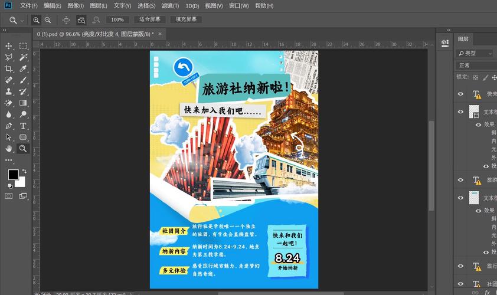Open the 滤镜(T) menu
Image resolution: width=497 pixels, height=295 pixels.
point(170,6)
